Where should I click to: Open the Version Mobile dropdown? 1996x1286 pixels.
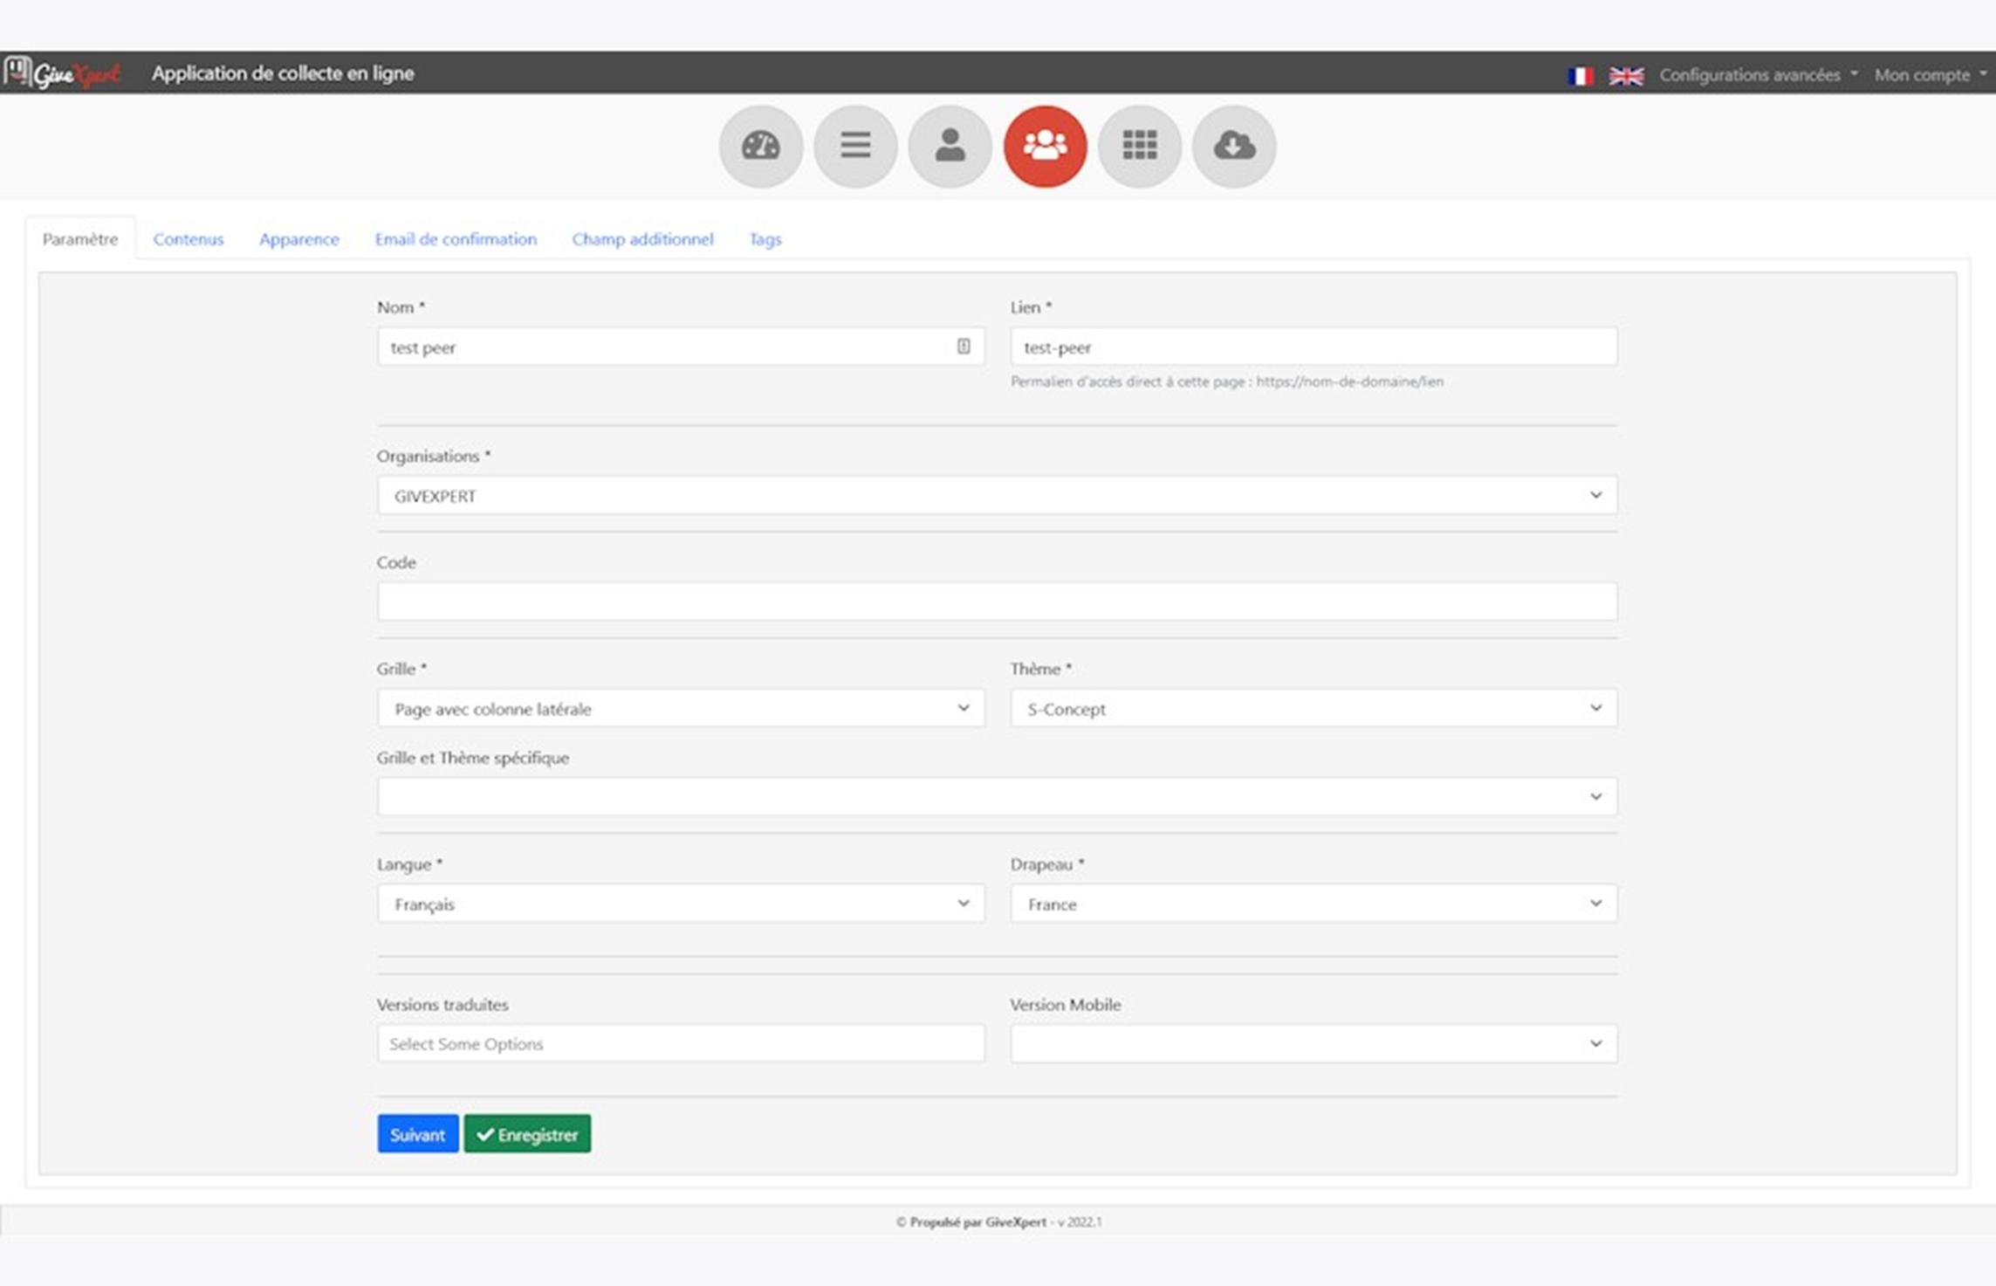pyautogui.click(x=1314, y=1043)
